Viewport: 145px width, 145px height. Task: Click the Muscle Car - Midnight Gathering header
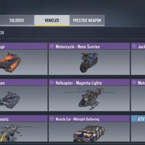point(89,119)
